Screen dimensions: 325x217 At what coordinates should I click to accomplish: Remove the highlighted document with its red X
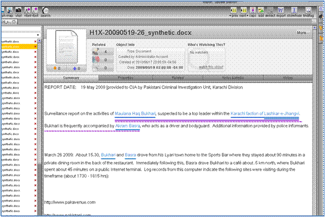35,47
